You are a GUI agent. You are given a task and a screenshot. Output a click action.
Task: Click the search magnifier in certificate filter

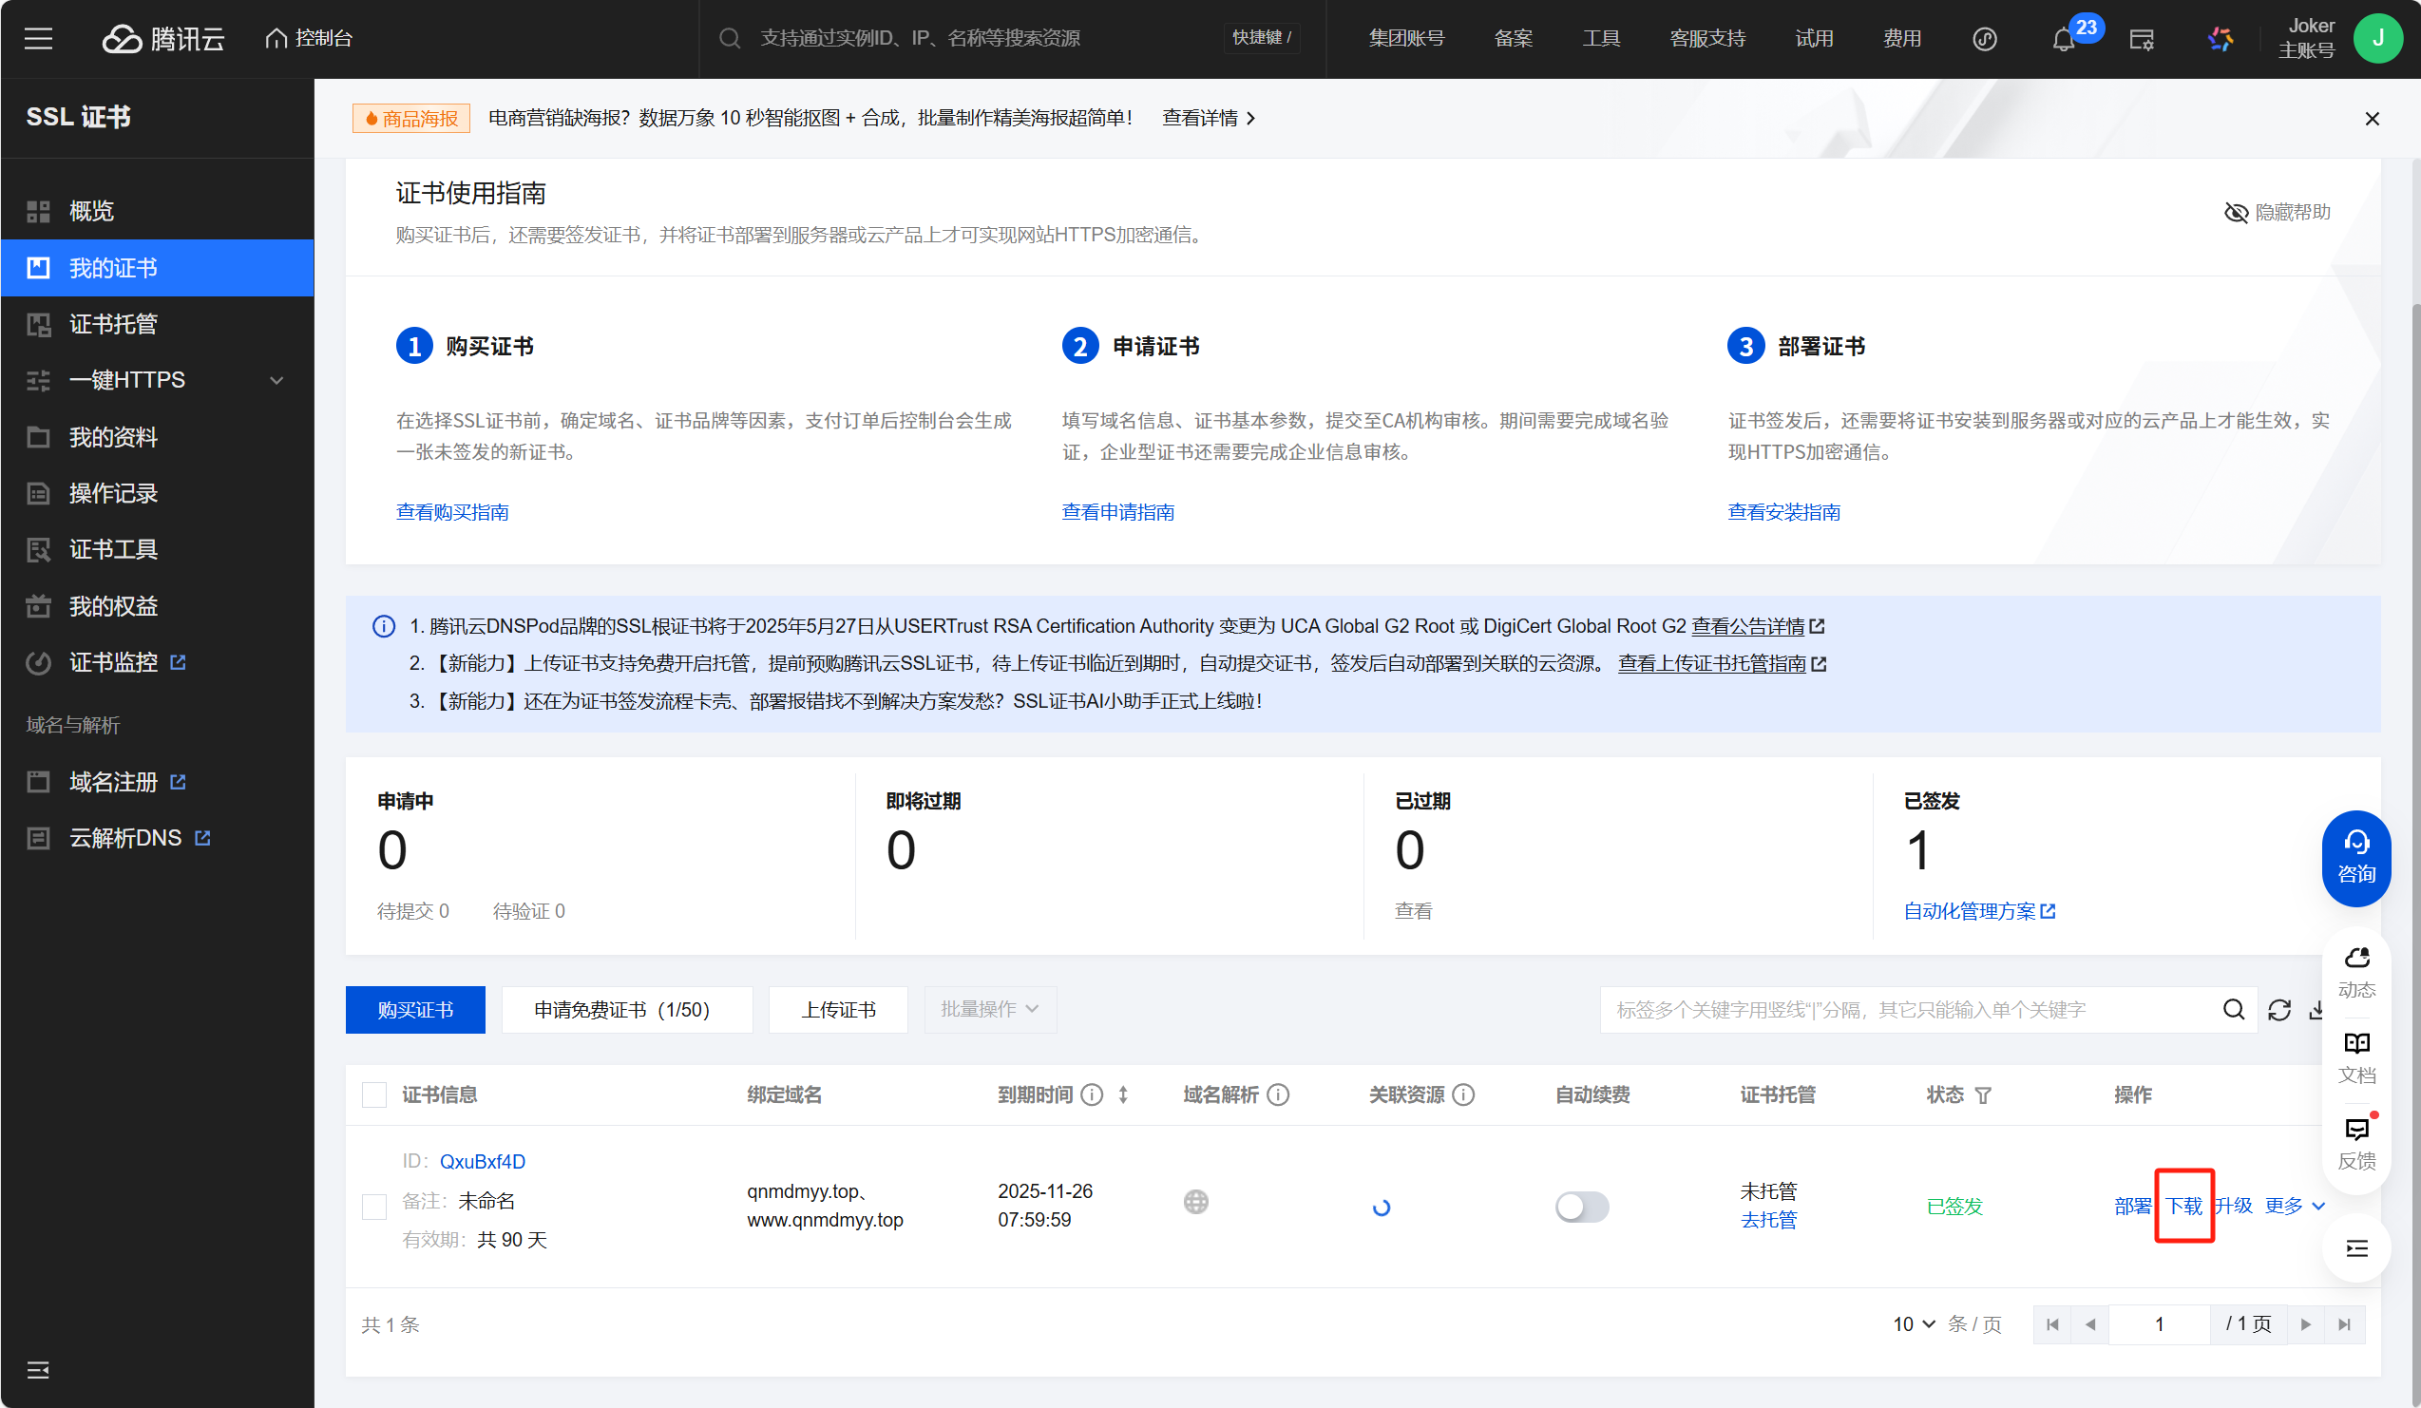[x=2234, y=1009]
